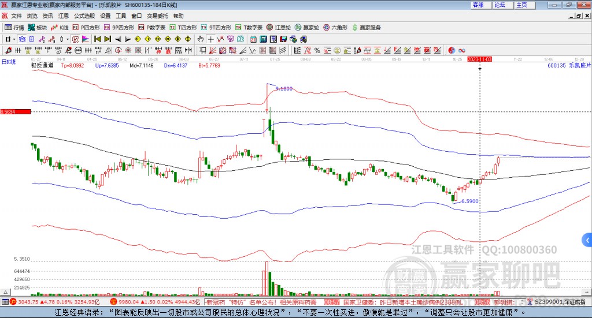Click the Up=7.6385 indicator value

click(x=107, y=66)
